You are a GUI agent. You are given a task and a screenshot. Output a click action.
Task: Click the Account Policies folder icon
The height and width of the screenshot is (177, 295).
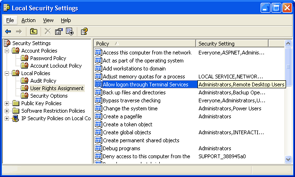[16, 51]
